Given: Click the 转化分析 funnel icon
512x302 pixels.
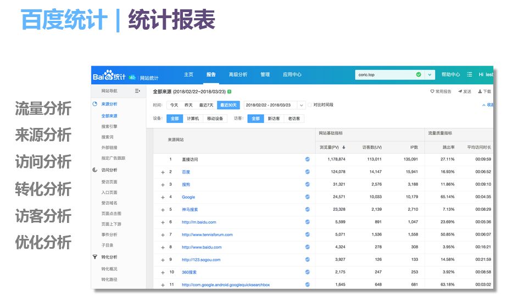Looking at the screenshot, I should tap(94, 257).
